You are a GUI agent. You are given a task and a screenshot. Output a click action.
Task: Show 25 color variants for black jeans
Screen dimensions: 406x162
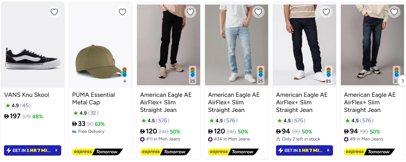tap(193, 75)
